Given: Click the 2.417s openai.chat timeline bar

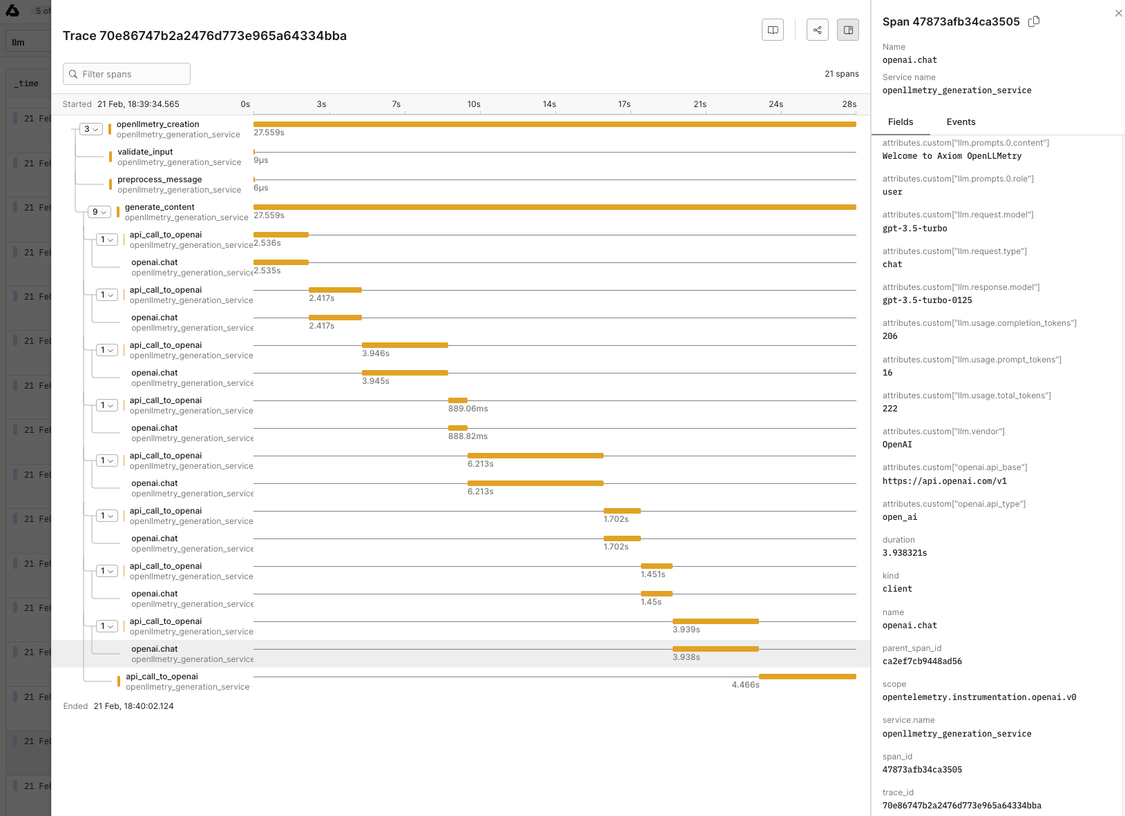Looking at the screenshot, I should click(335, 318).
